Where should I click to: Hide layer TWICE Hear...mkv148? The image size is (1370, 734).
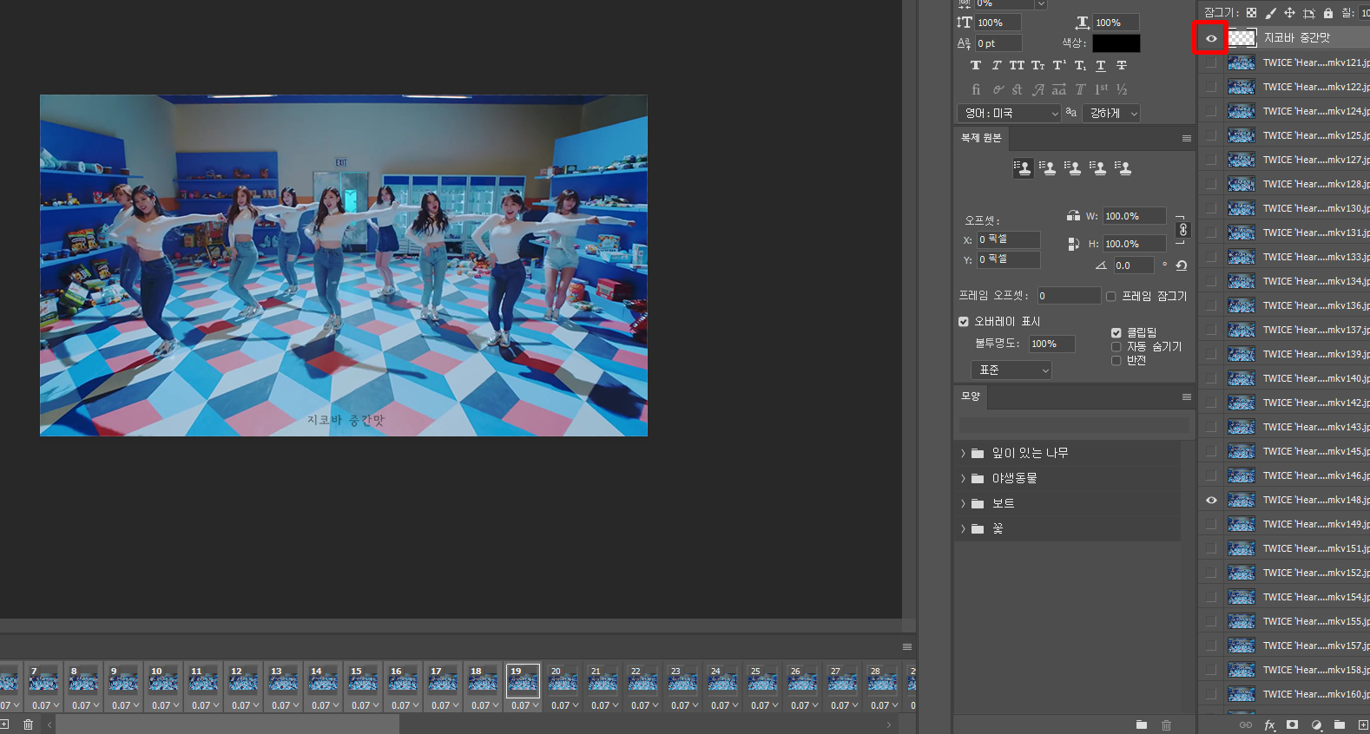tap(1211, 500)
